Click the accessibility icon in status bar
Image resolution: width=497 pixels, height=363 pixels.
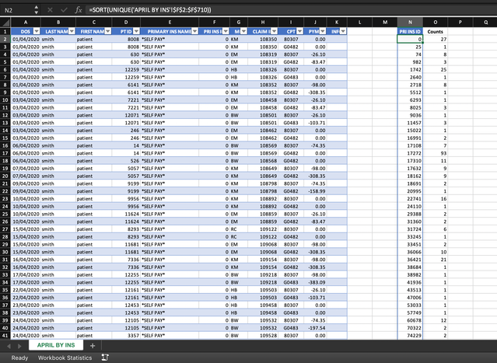coord(105,358)
